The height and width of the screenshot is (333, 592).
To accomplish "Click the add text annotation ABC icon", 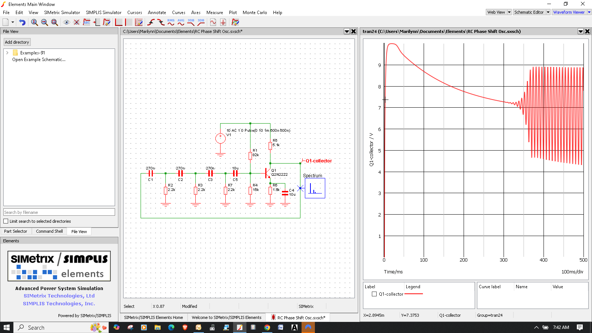I will [x=87, y=22].
